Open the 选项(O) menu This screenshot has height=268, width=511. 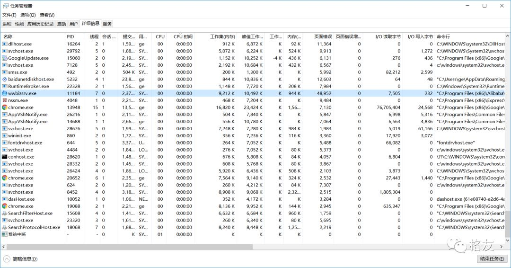click(28, 15)
